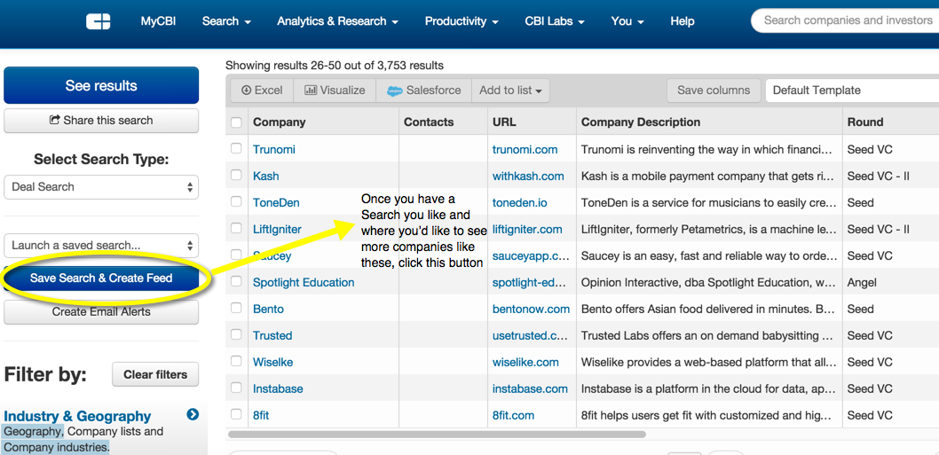
Task: Open the Search menu in the navbar
Action: pyautogui.click(x=226, y=21)
